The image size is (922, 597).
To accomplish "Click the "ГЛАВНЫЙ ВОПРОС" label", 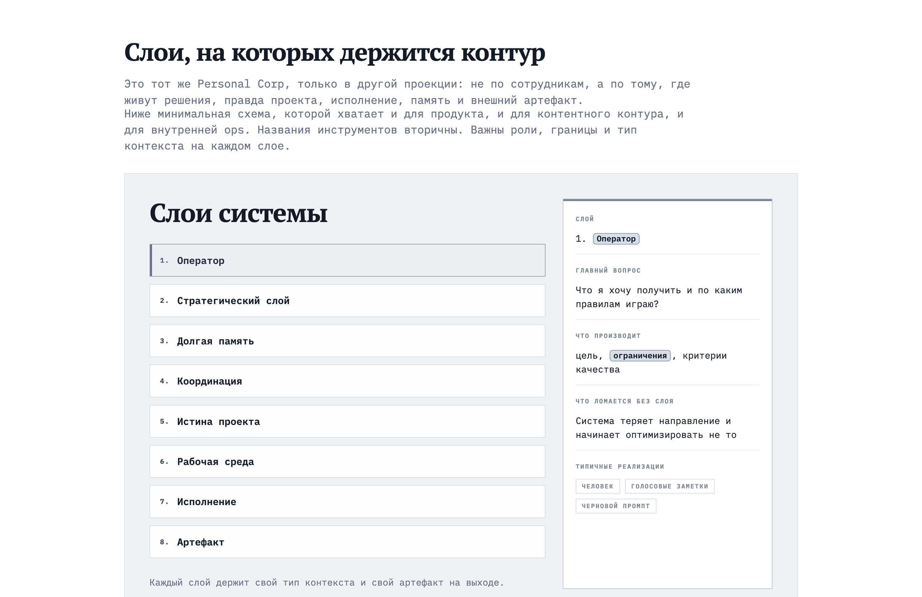I will click(608, 270).
